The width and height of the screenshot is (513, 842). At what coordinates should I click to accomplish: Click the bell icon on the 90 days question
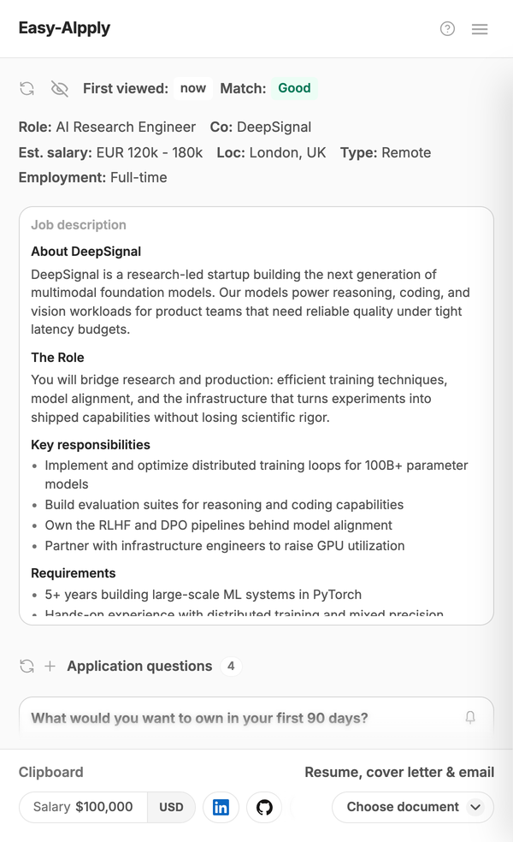pos(470,717)
